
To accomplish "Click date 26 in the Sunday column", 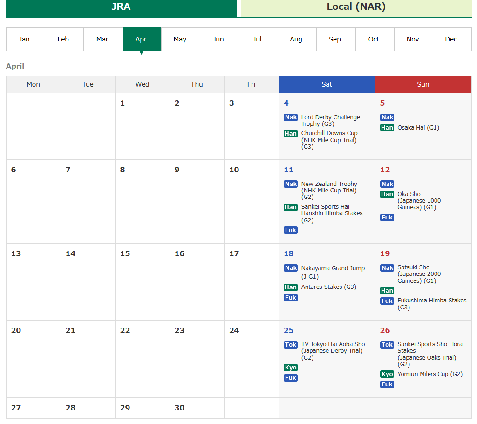I will coord(385,330).
